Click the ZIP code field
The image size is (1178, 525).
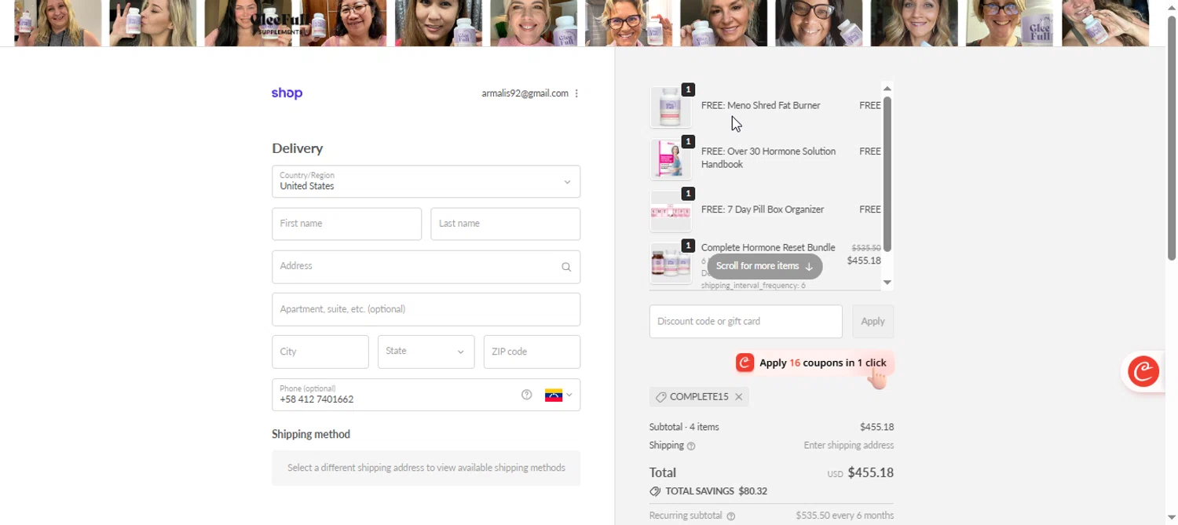[532, 352]
